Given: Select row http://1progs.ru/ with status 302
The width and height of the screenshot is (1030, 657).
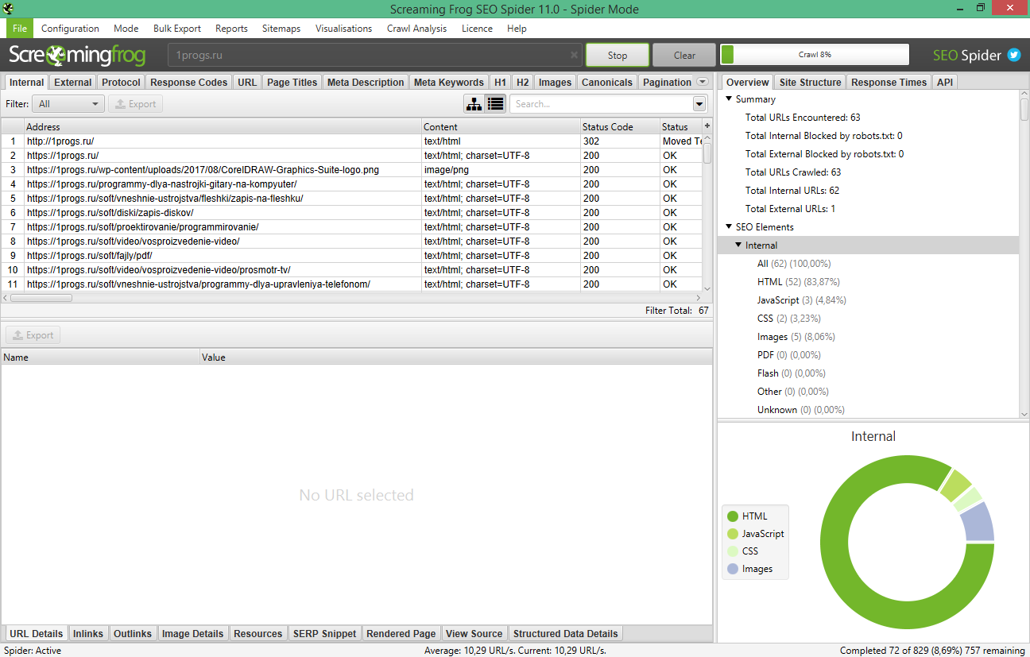Looking at the screenshot, I should (351, 141).
